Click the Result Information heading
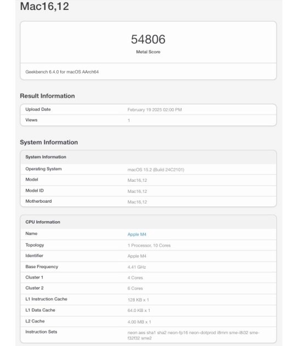 [47, 96]
